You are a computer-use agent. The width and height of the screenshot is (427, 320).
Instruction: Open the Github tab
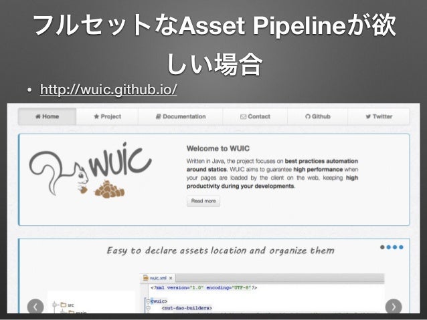point(317,117)
